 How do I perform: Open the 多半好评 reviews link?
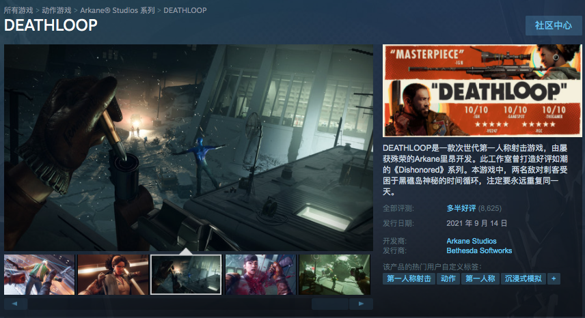461,208
